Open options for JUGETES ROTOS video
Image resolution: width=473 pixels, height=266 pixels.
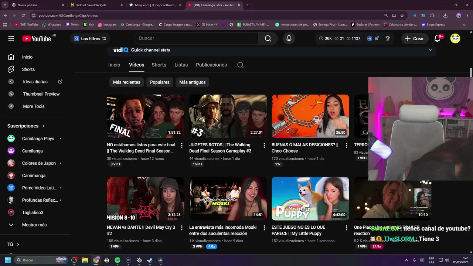point(264,146)
